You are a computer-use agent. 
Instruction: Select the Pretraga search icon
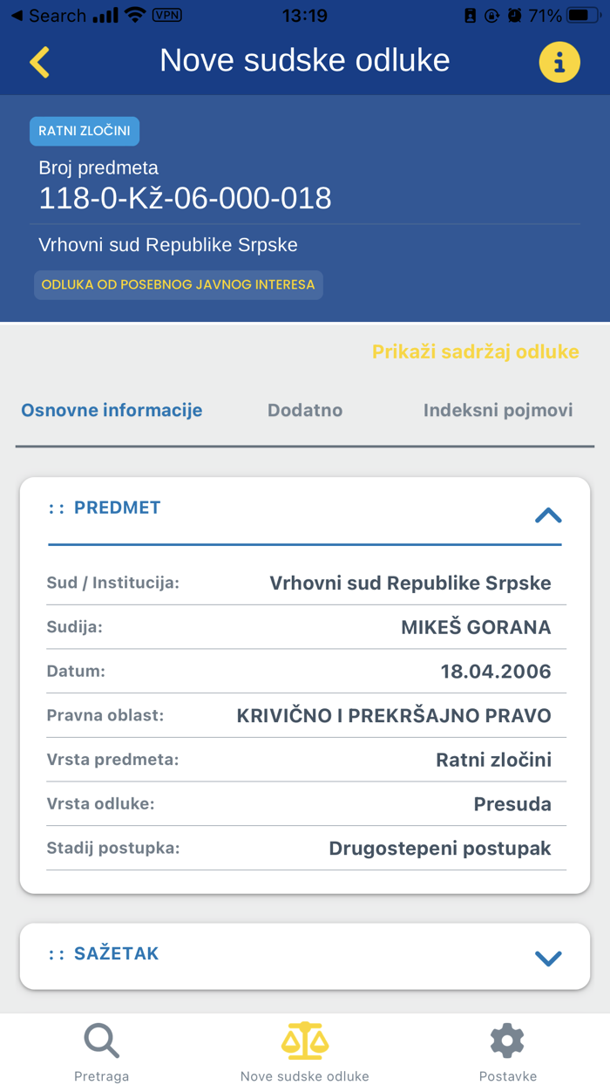tap(101, 1041)
